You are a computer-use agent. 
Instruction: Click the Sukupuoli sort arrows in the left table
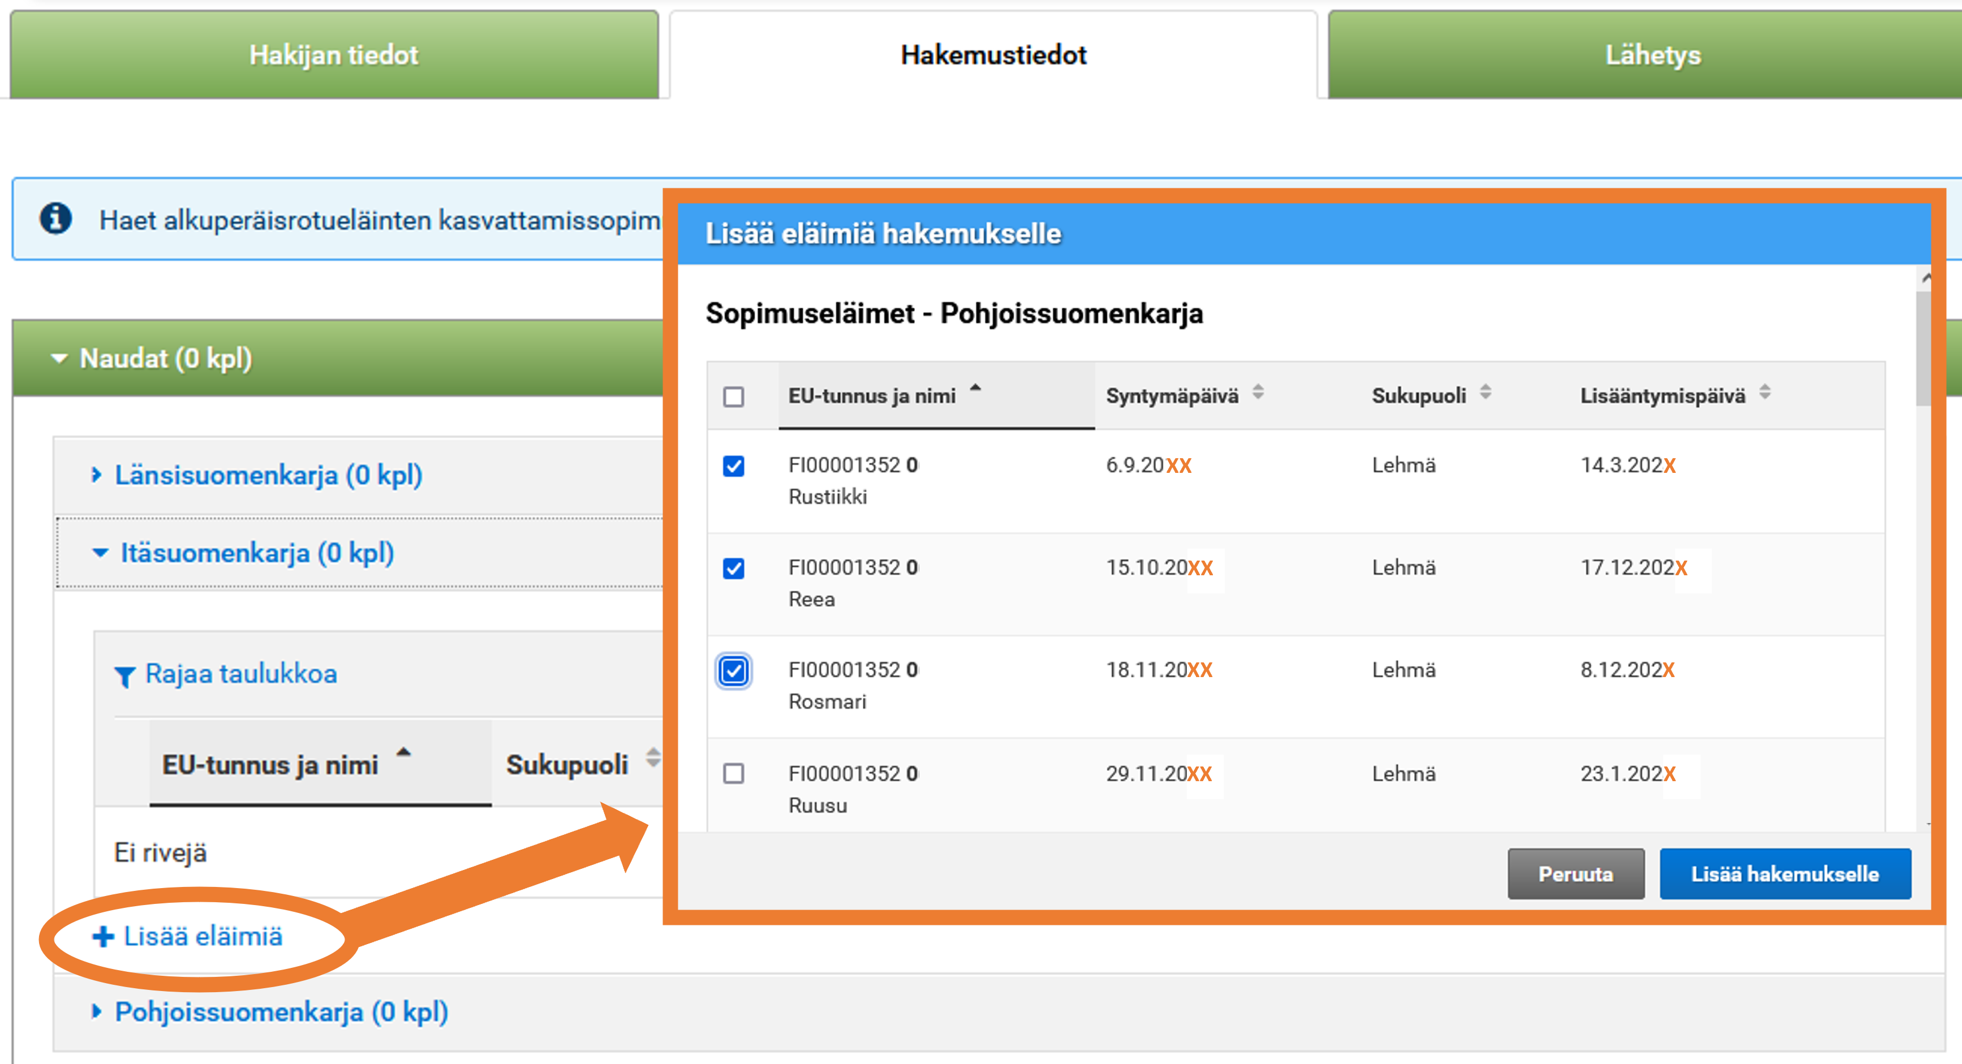click(x=653, y=759)
